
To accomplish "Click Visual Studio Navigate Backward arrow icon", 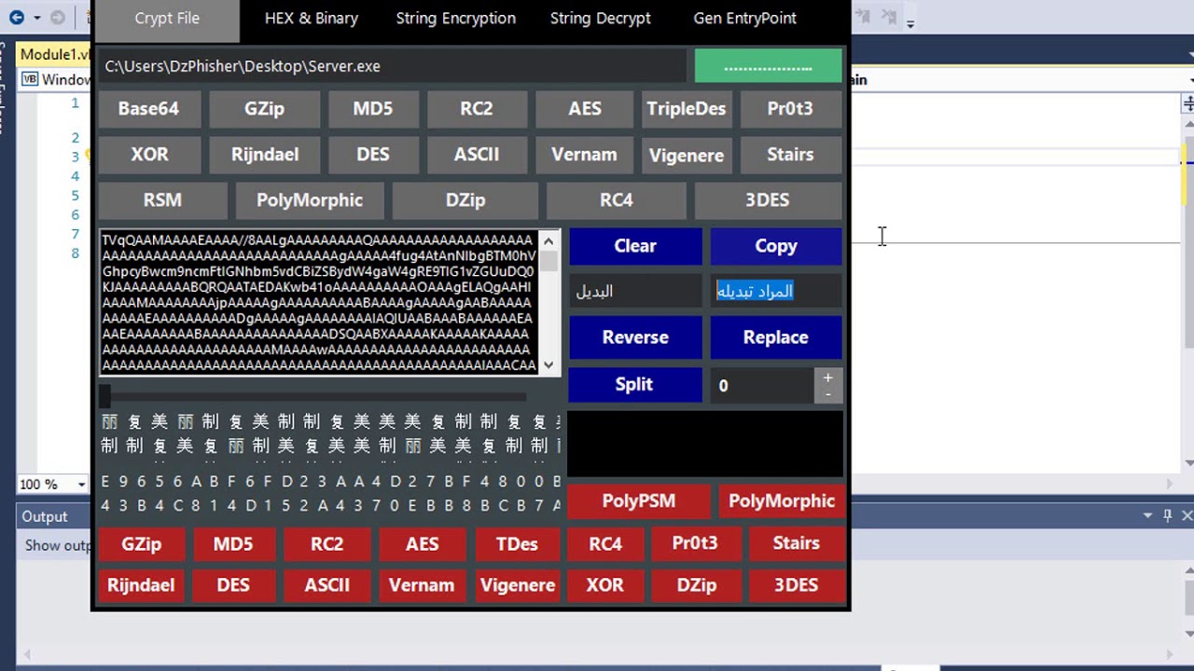I will tap(17, 18).
